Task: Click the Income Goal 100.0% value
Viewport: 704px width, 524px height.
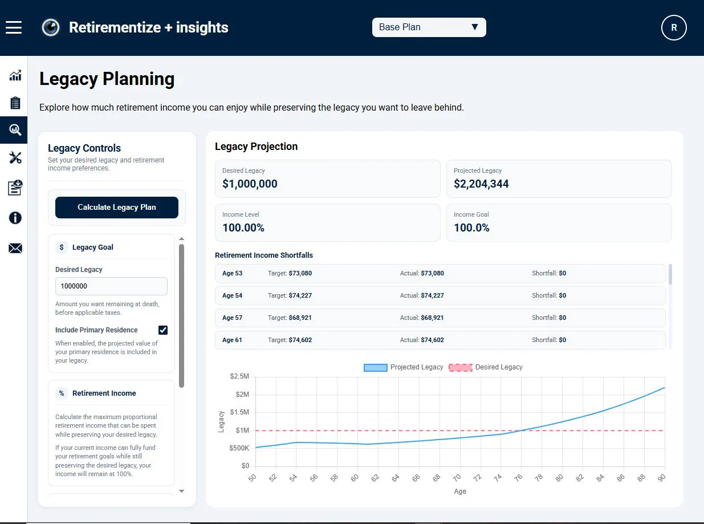Action: point(471,228)
